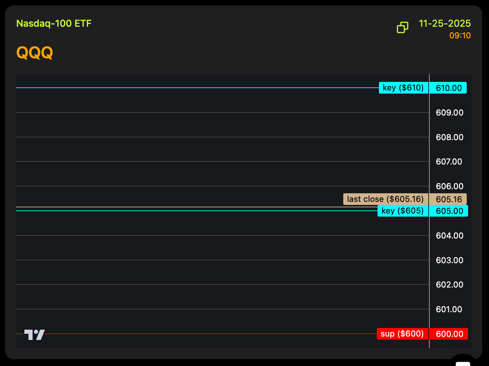Select the sup ($600) support label
489x366 pixels.
[403, 334]
